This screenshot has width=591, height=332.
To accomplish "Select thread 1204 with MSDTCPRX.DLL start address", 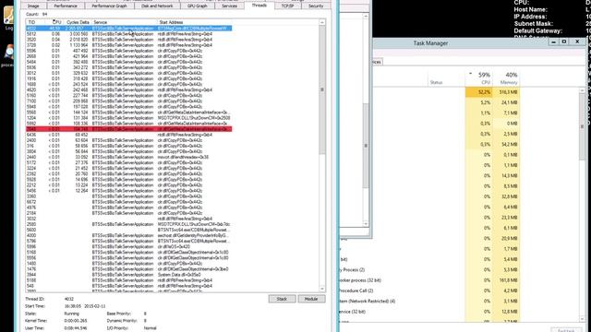I will click(128, 118).
